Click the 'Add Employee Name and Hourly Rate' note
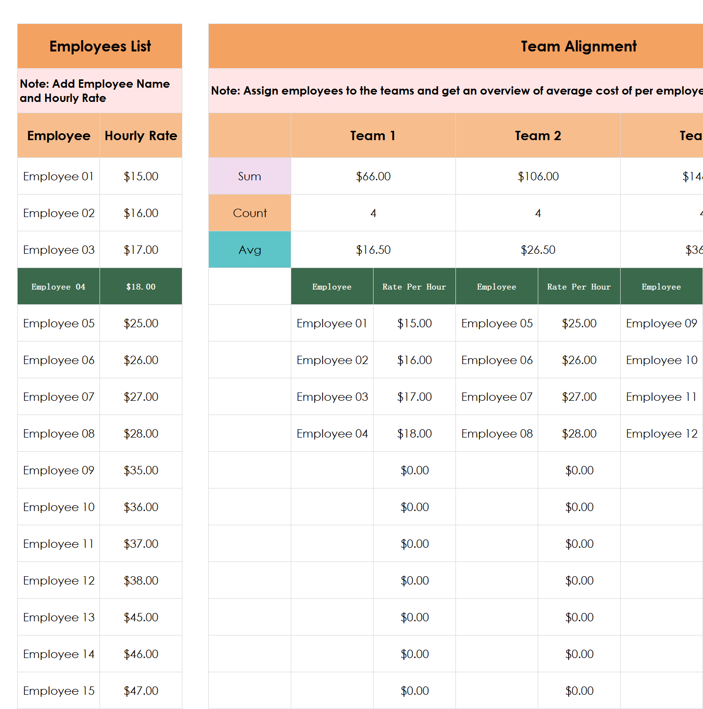 pyautogui.click(x=100, y=91)
